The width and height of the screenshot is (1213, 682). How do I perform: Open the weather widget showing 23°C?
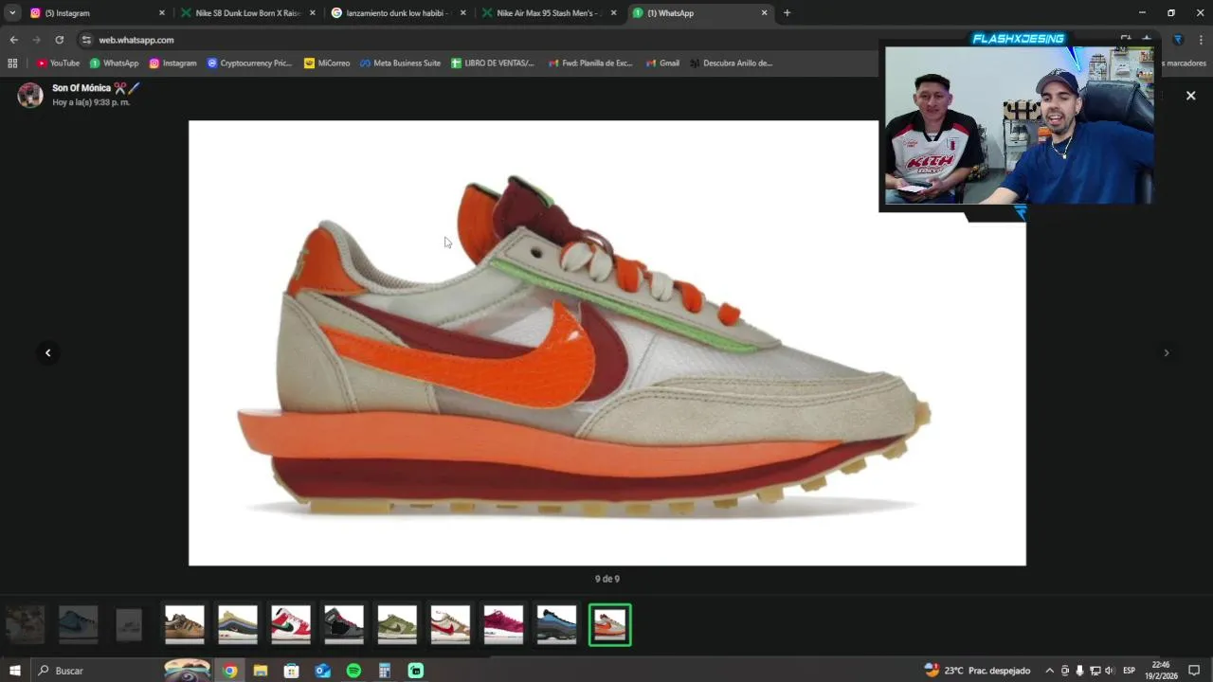click(x=977, y=671)
